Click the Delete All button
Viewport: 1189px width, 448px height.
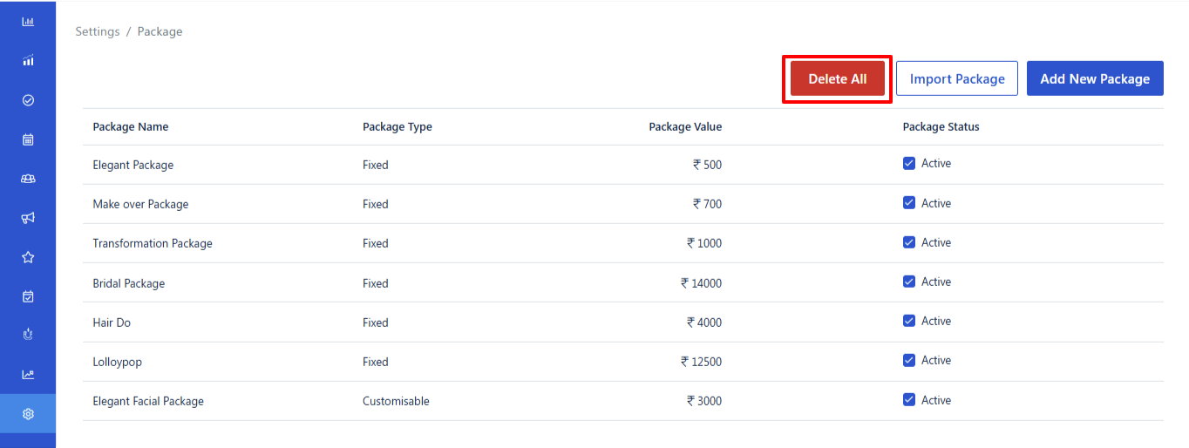837,78
